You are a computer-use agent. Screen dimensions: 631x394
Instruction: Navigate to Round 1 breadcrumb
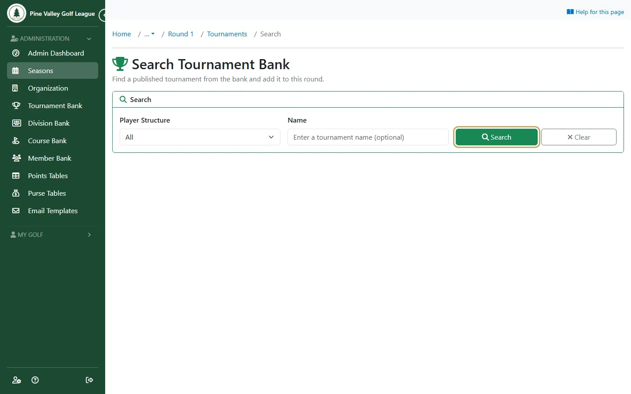[181, 34]
